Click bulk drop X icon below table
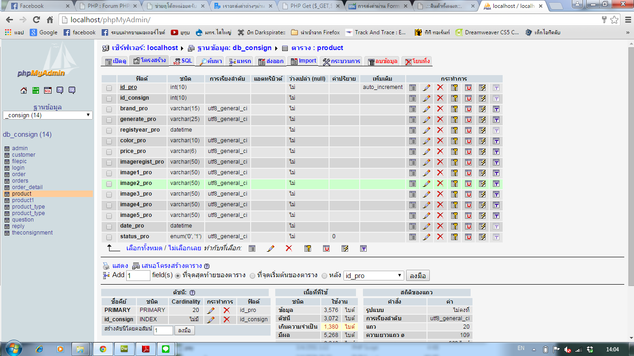 [289, 248]
